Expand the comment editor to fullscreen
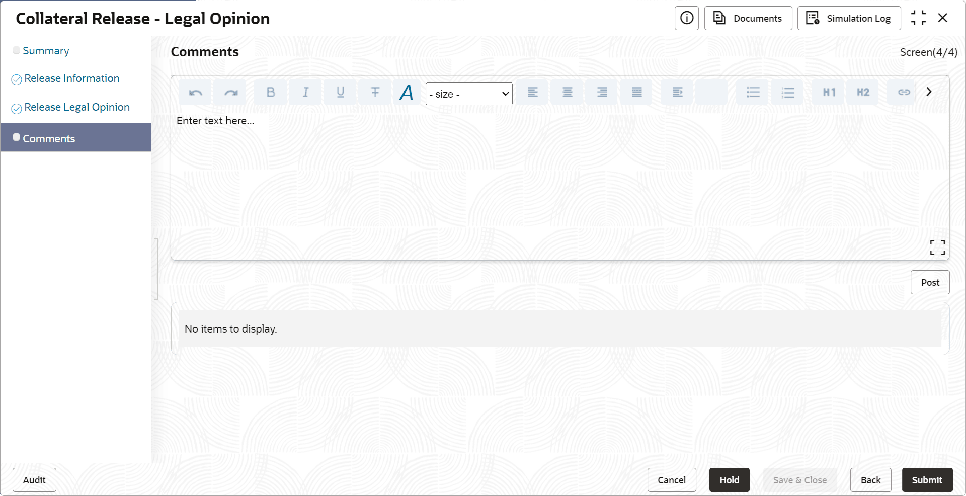 point(937,247)
